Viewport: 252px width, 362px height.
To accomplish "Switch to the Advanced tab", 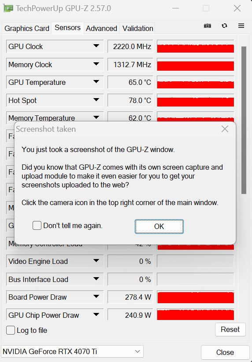I will [101, 28].
